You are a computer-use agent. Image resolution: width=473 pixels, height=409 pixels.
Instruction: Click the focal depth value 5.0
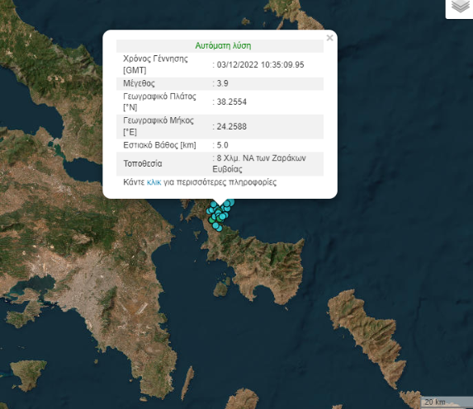[222, 145]
